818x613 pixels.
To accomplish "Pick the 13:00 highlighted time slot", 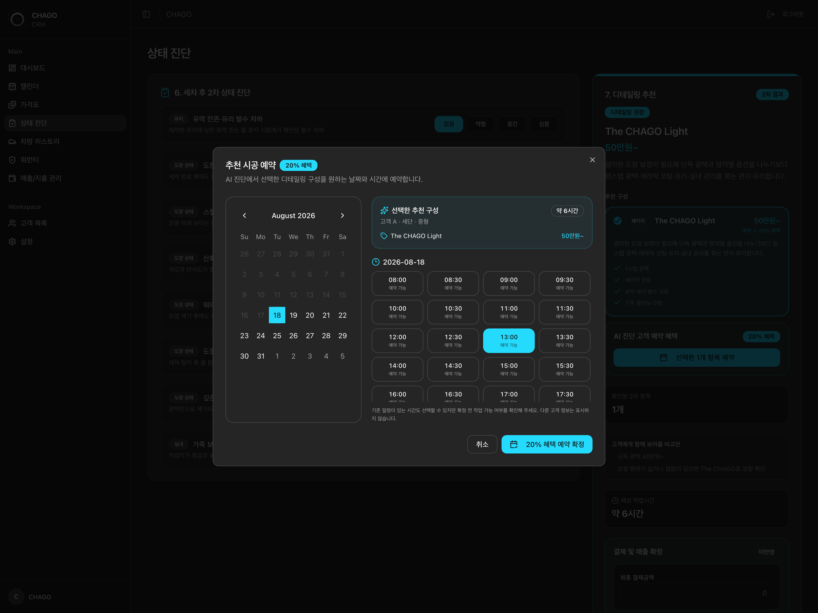I will click(509, 341).
